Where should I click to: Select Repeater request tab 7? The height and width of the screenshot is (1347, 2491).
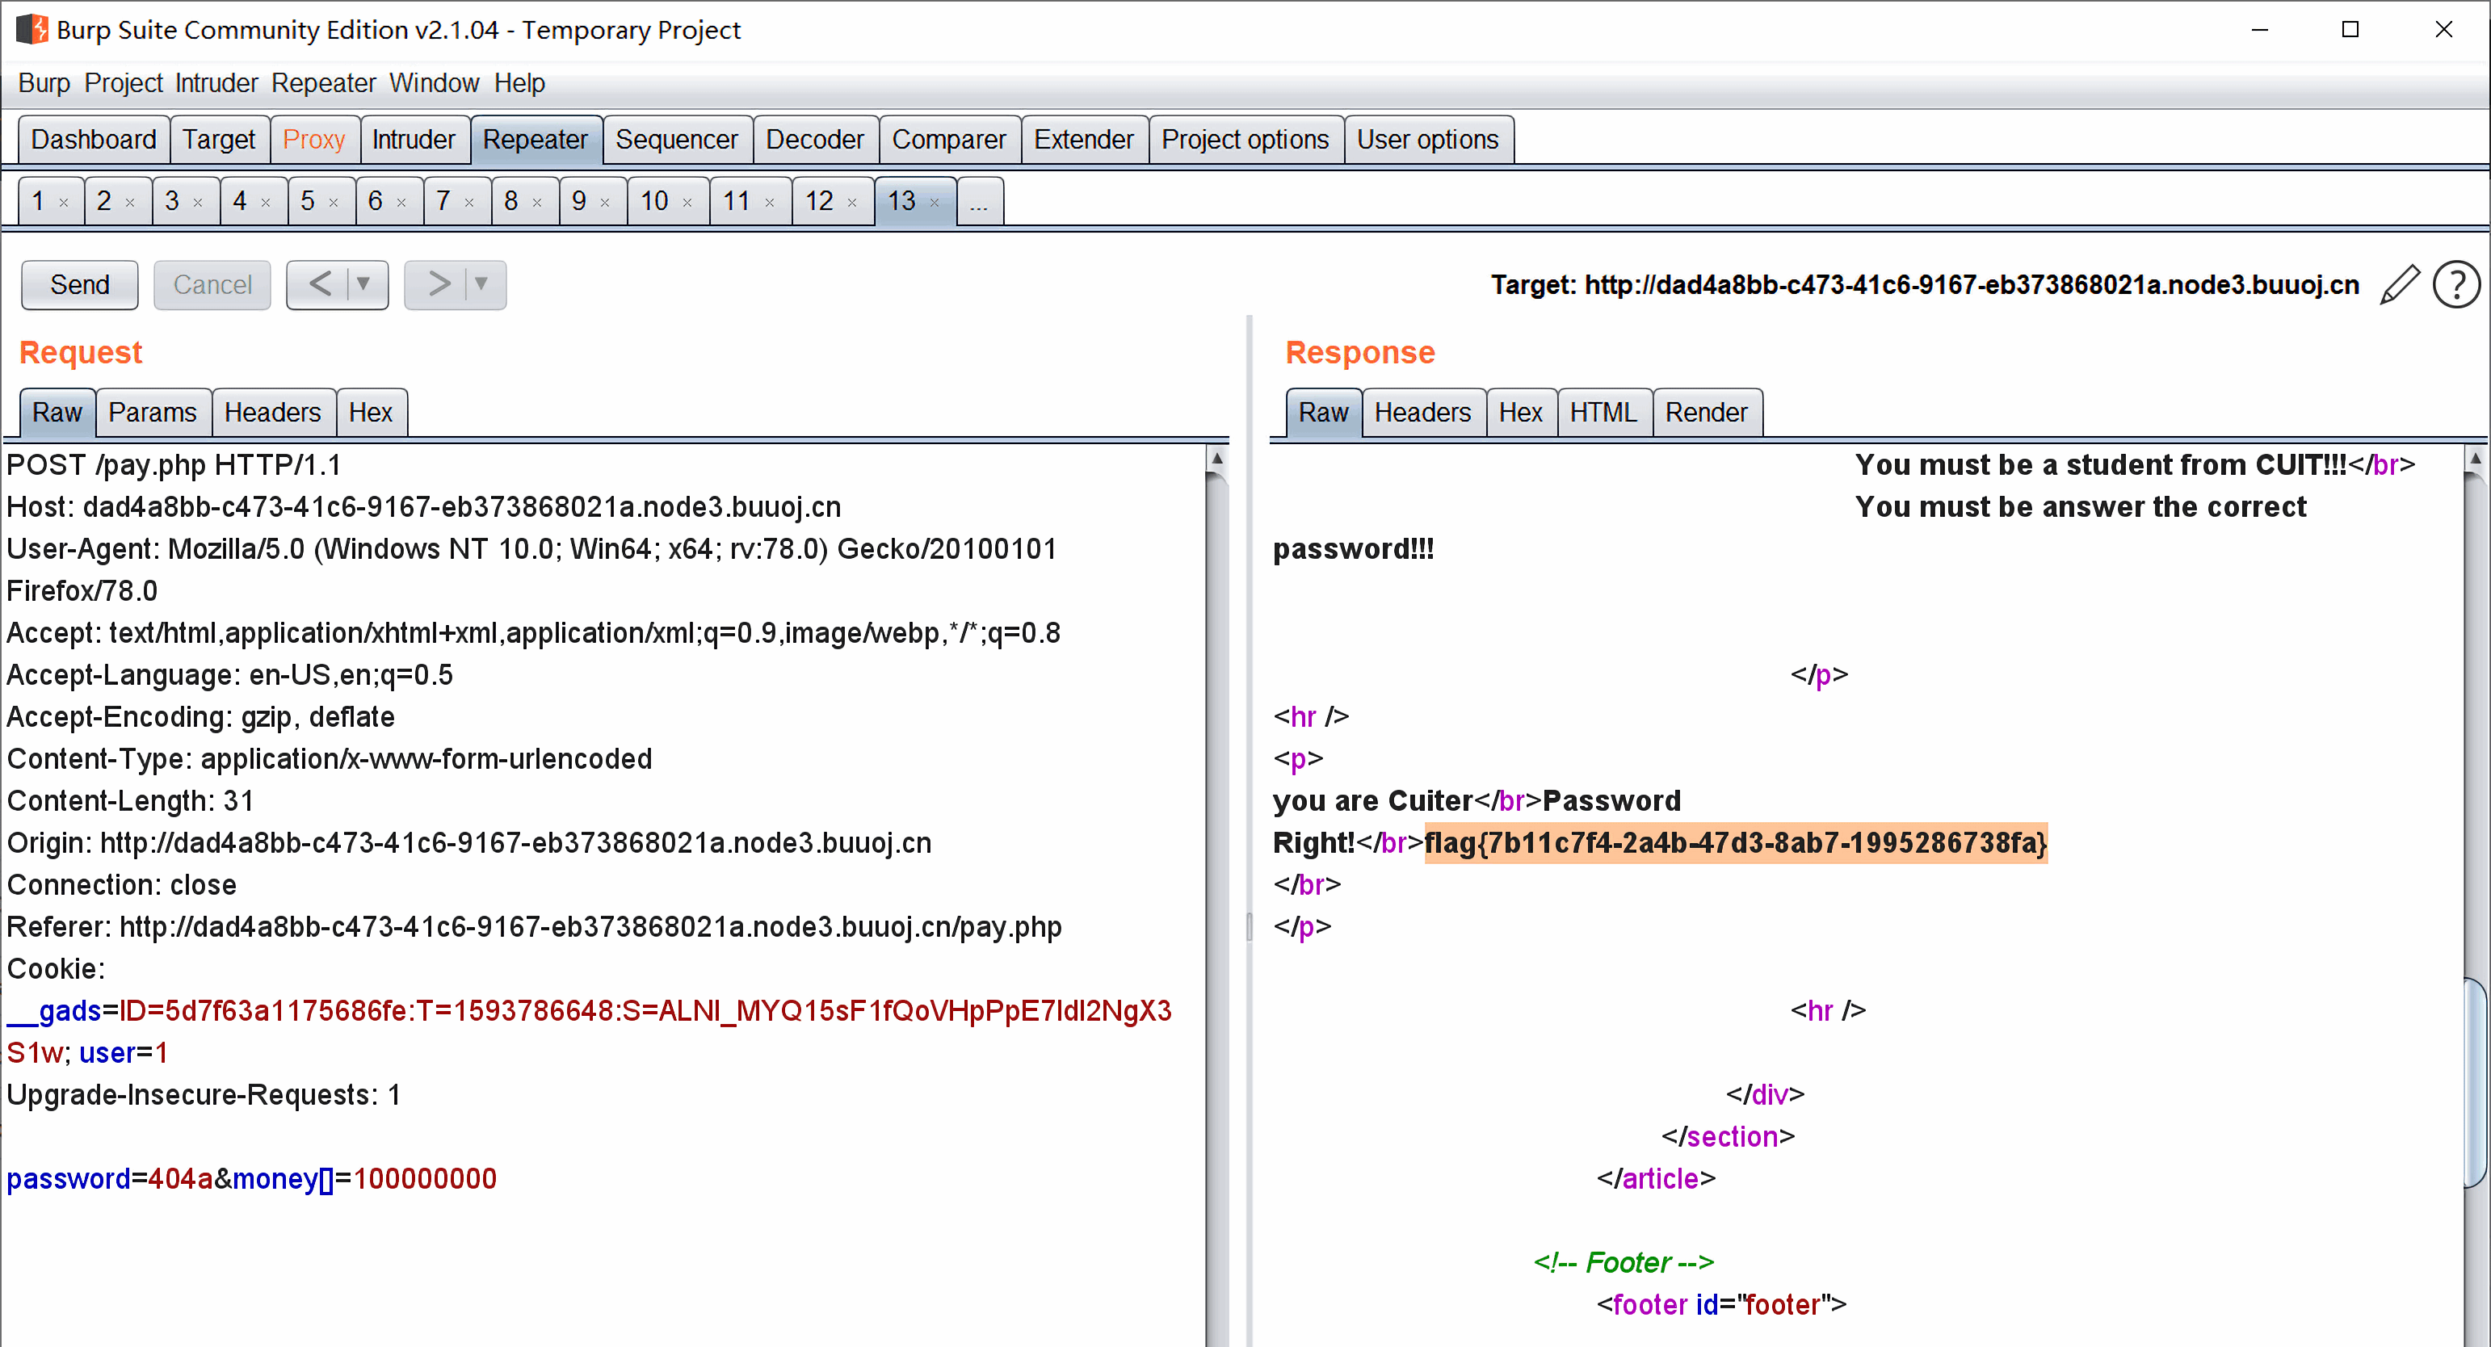point(443,201)
